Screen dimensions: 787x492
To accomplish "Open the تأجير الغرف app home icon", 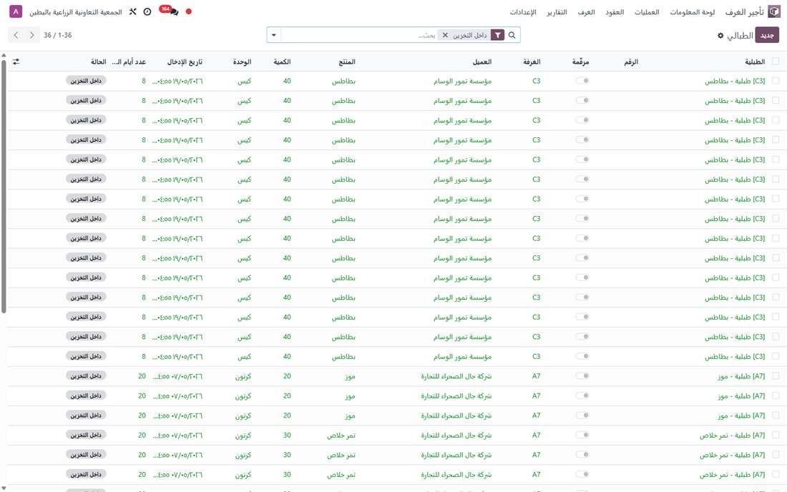I will 774,11.
